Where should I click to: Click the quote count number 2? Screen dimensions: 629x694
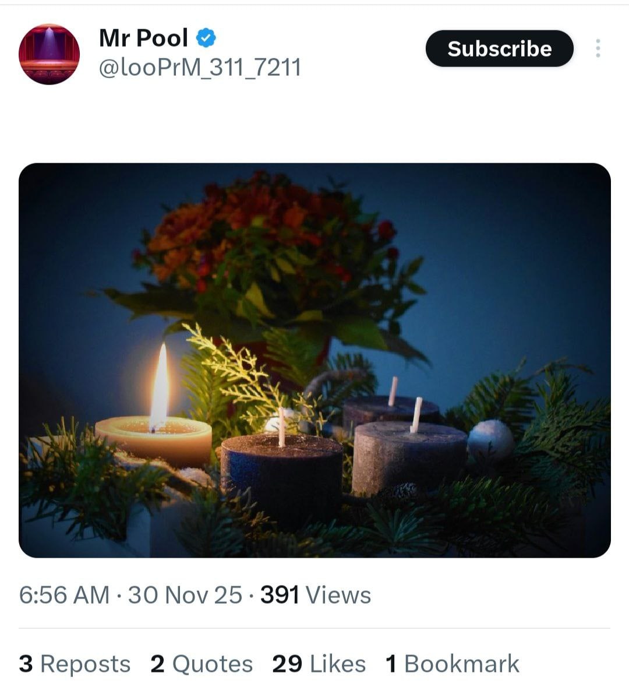157,664
